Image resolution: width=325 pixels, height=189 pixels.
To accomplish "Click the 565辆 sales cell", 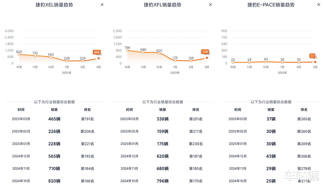I will pyautogui.click(x=54, y=156).
